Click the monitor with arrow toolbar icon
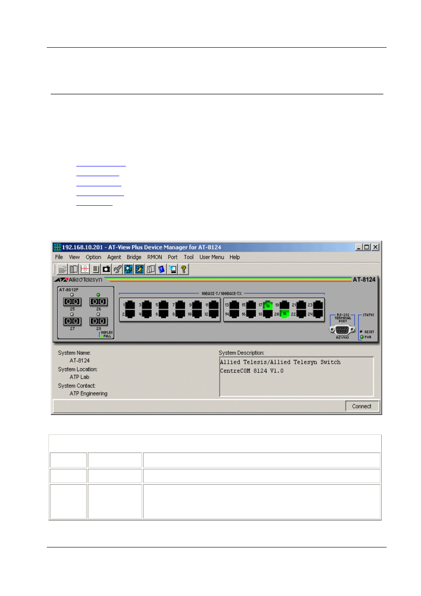Screen dimensions: 421x596 tap(173, 269)
